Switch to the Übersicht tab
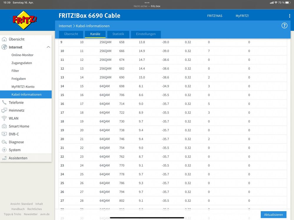This screenshot has height=220, width=294. tap(71, 34)
